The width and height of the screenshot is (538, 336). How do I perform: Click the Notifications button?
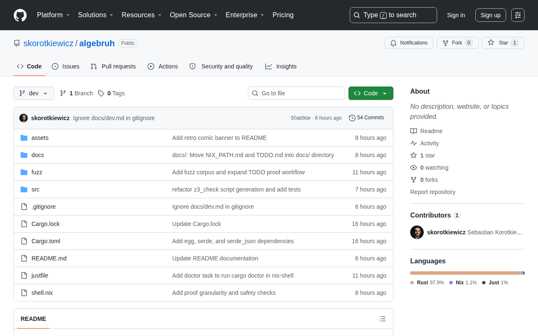(409, 43)
